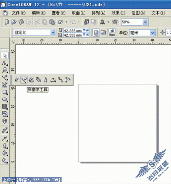Choose the Bezier tool in flyout

point(24,80)
